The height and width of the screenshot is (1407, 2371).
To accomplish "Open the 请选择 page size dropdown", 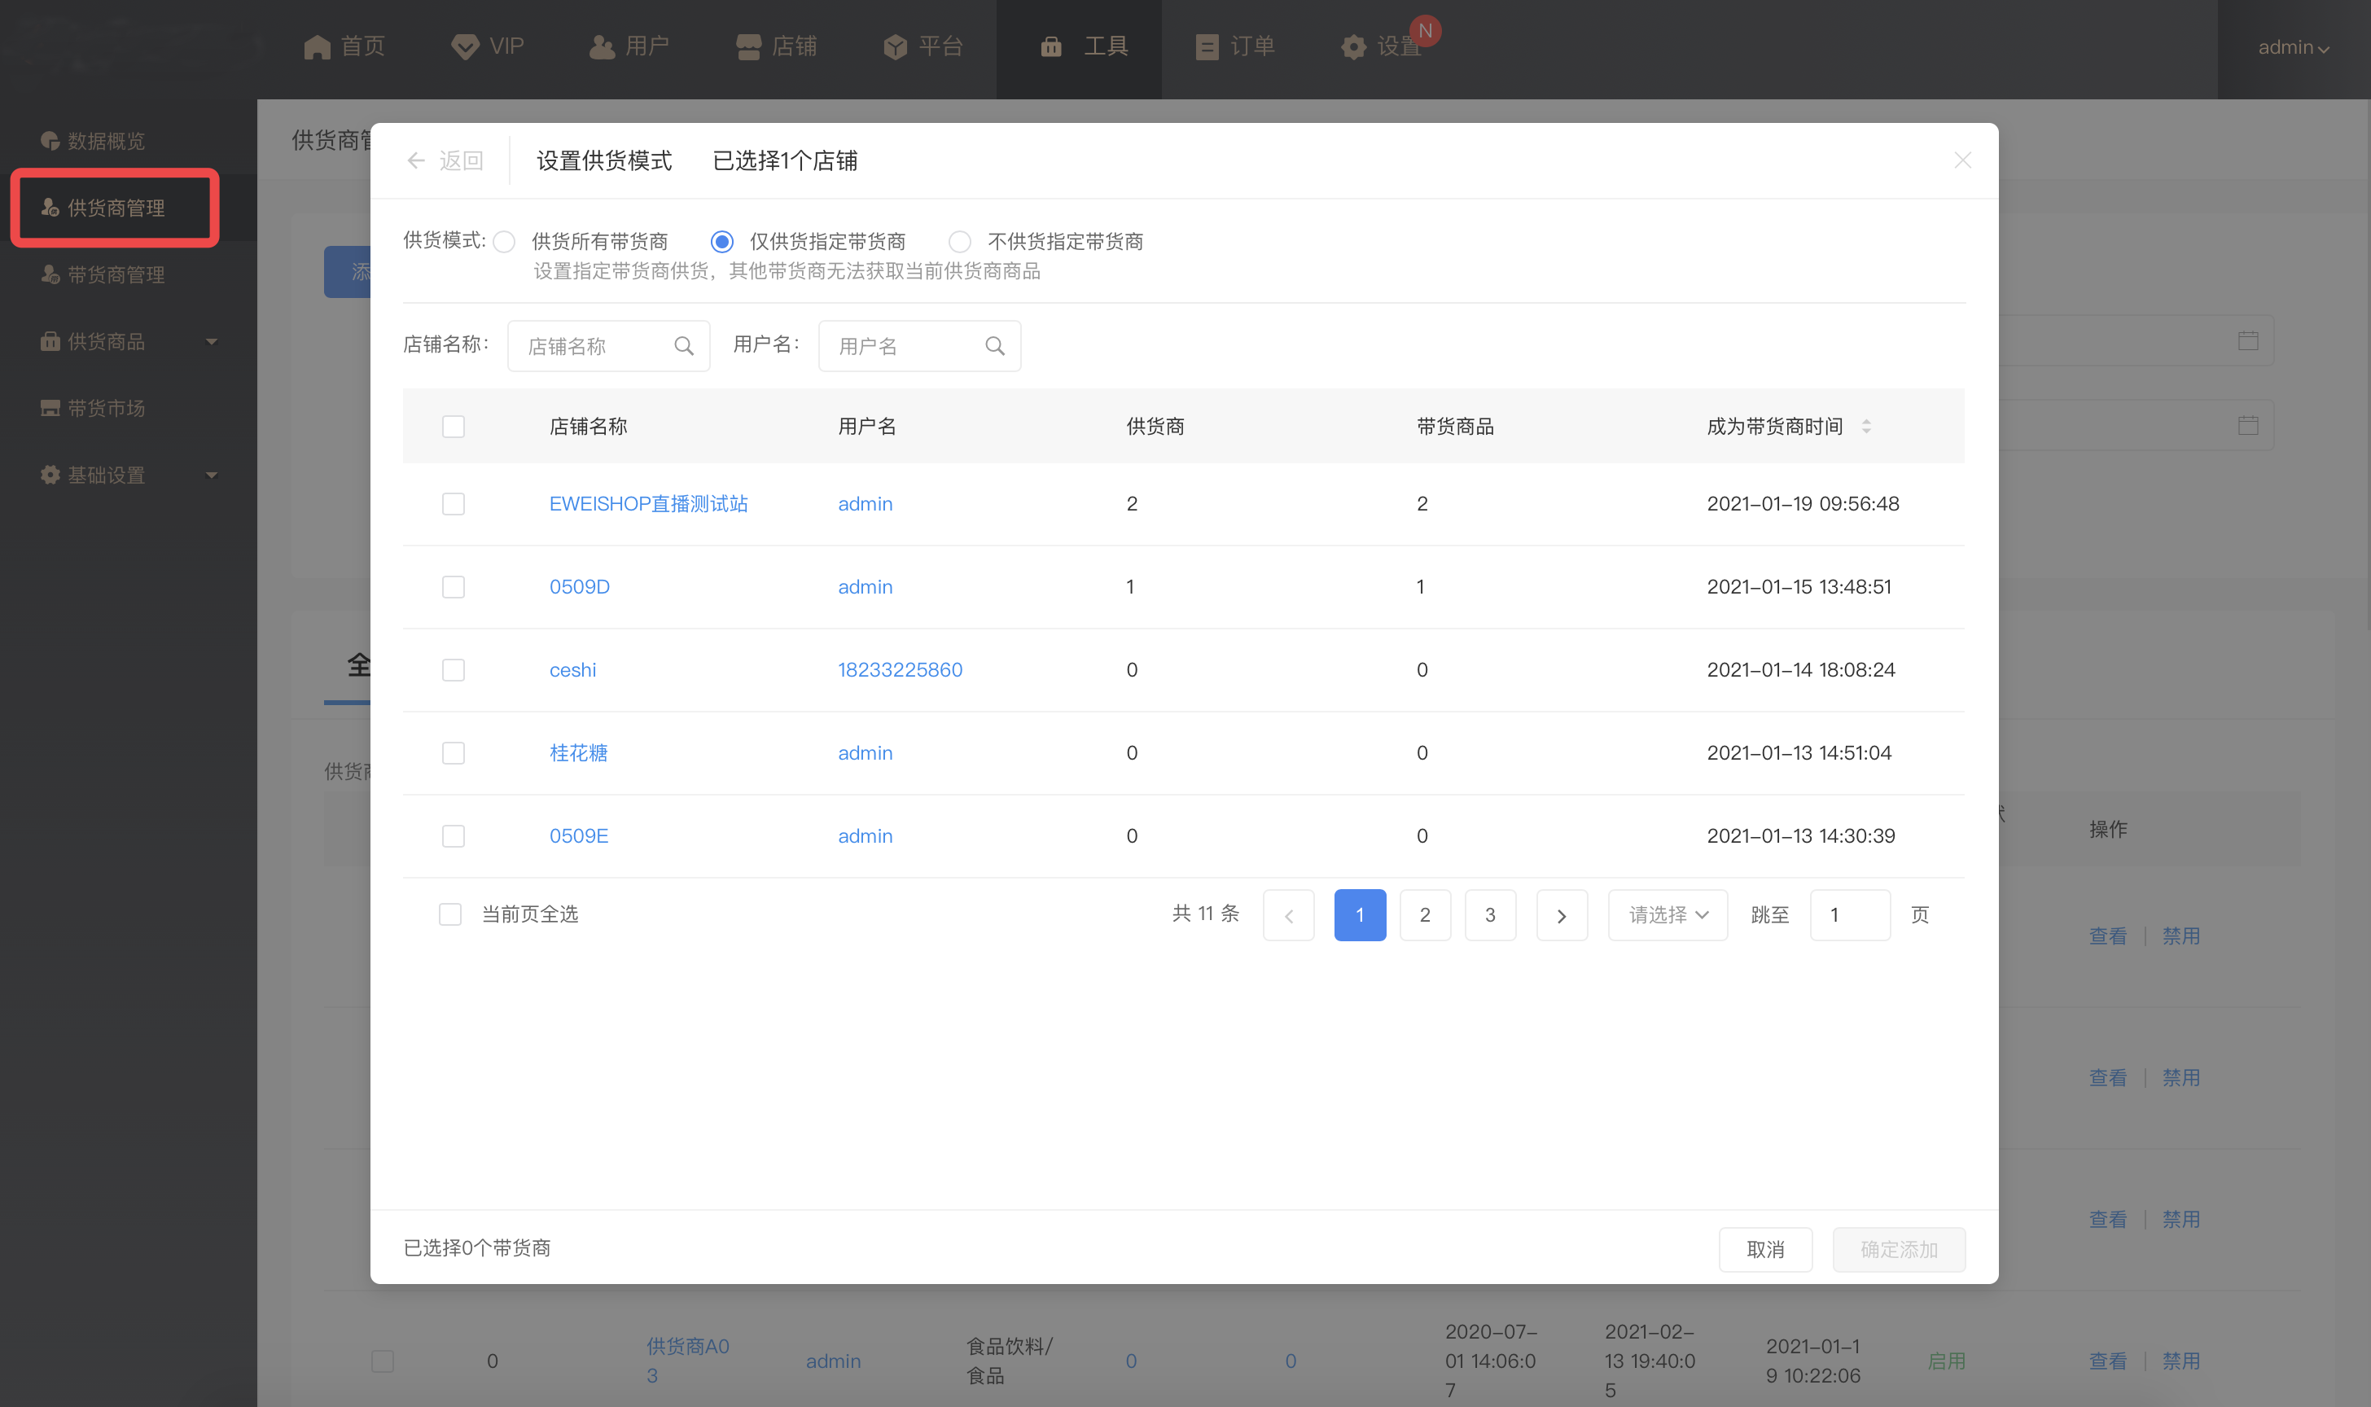I will tap(1667, 915).
